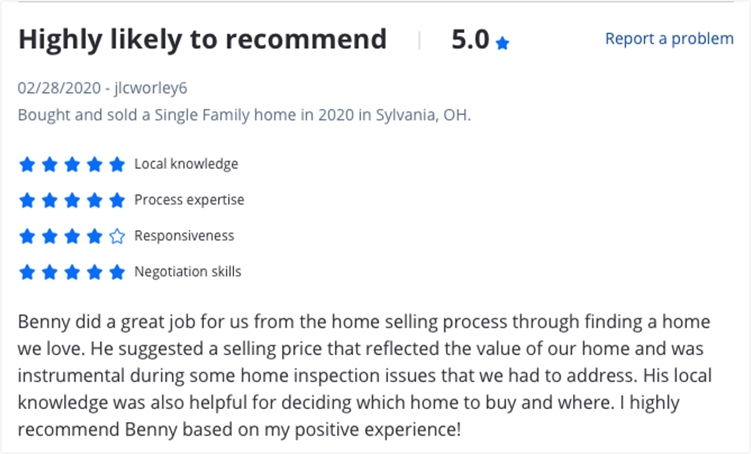The height and width of the screenshot is (454, 751).
Task: Click the first star of Local knowledge
Action: click(x=27, y=164)
